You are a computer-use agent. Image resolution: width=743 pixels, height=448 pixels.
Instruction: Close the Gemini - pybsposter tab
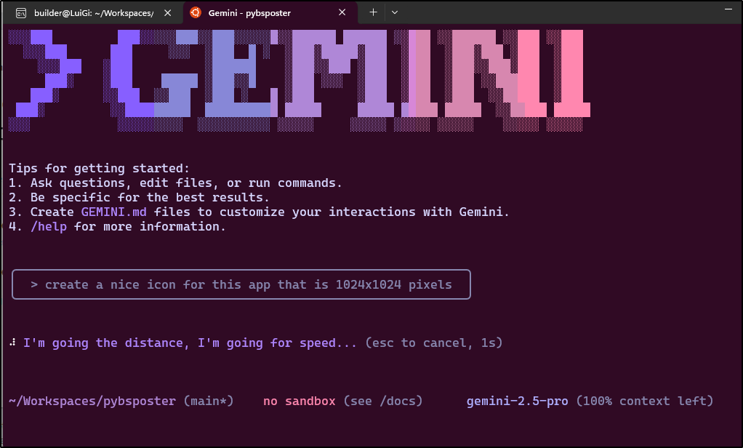tap(342, 13)
